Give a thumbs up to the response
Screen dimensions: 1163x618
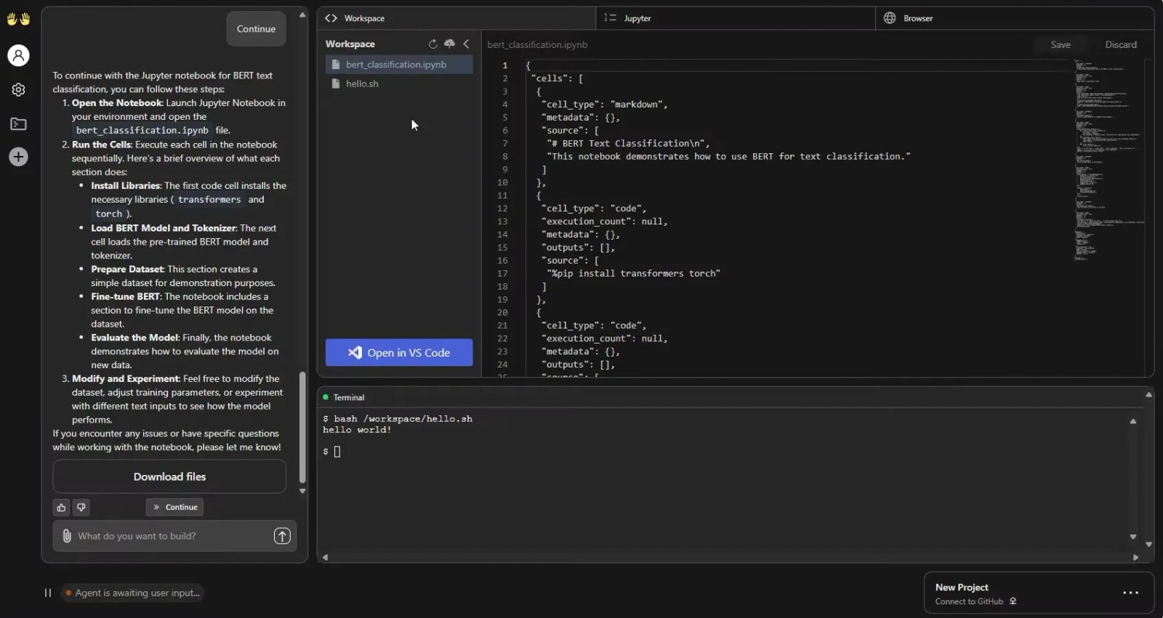pyautogui.click(x=61, y=508)
